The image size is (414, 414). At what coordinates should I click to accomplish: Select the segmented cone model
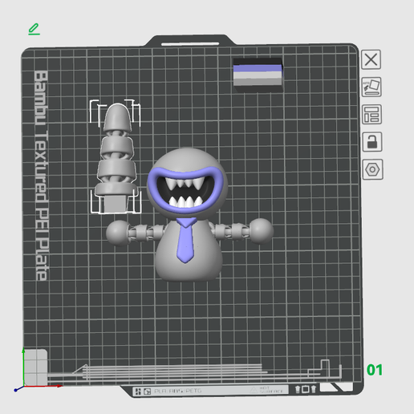tap(116, 158)
